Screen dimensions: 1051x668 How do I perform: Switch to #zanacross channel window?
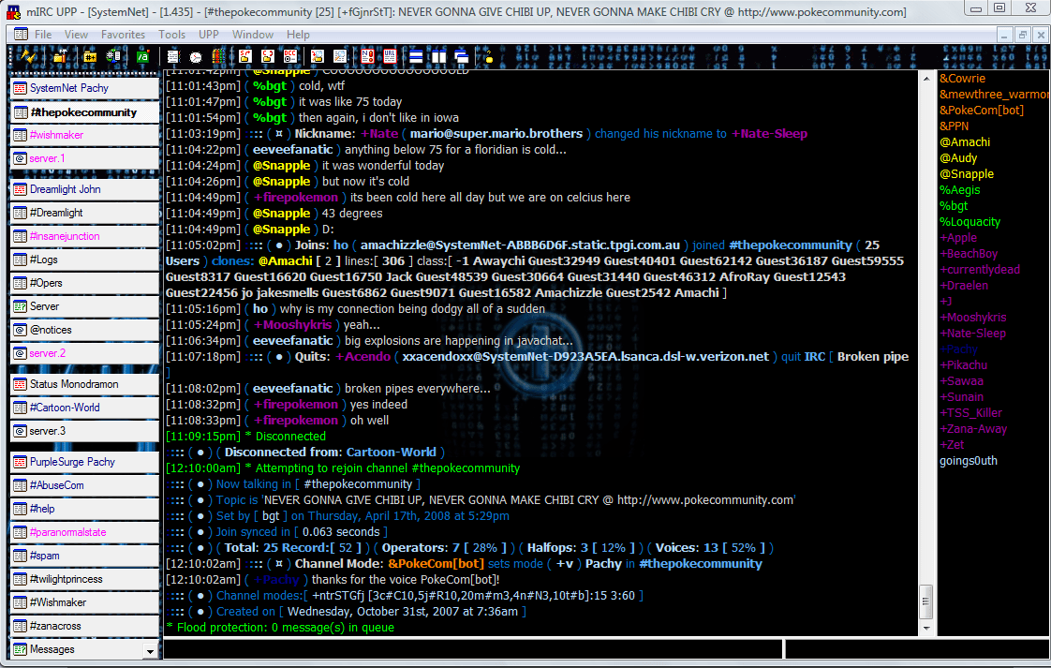point(85,627)
